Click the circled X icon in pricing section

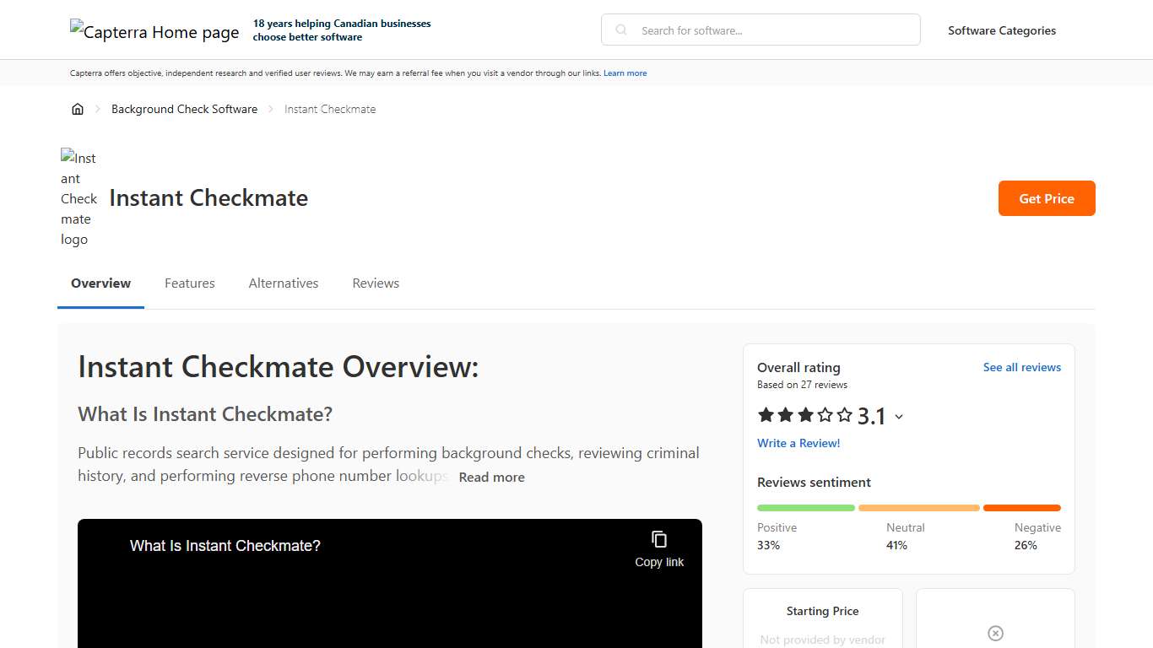(x=995, y=633)
